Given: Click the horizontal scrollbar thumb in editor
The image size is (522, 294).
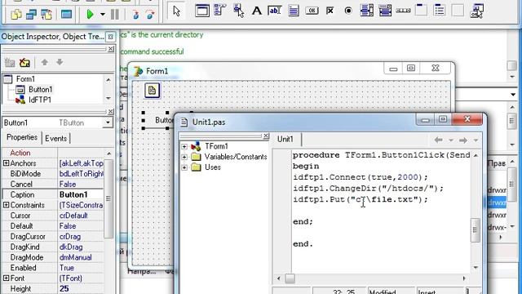Looking at the screenshot, I should tap(290, 278).
